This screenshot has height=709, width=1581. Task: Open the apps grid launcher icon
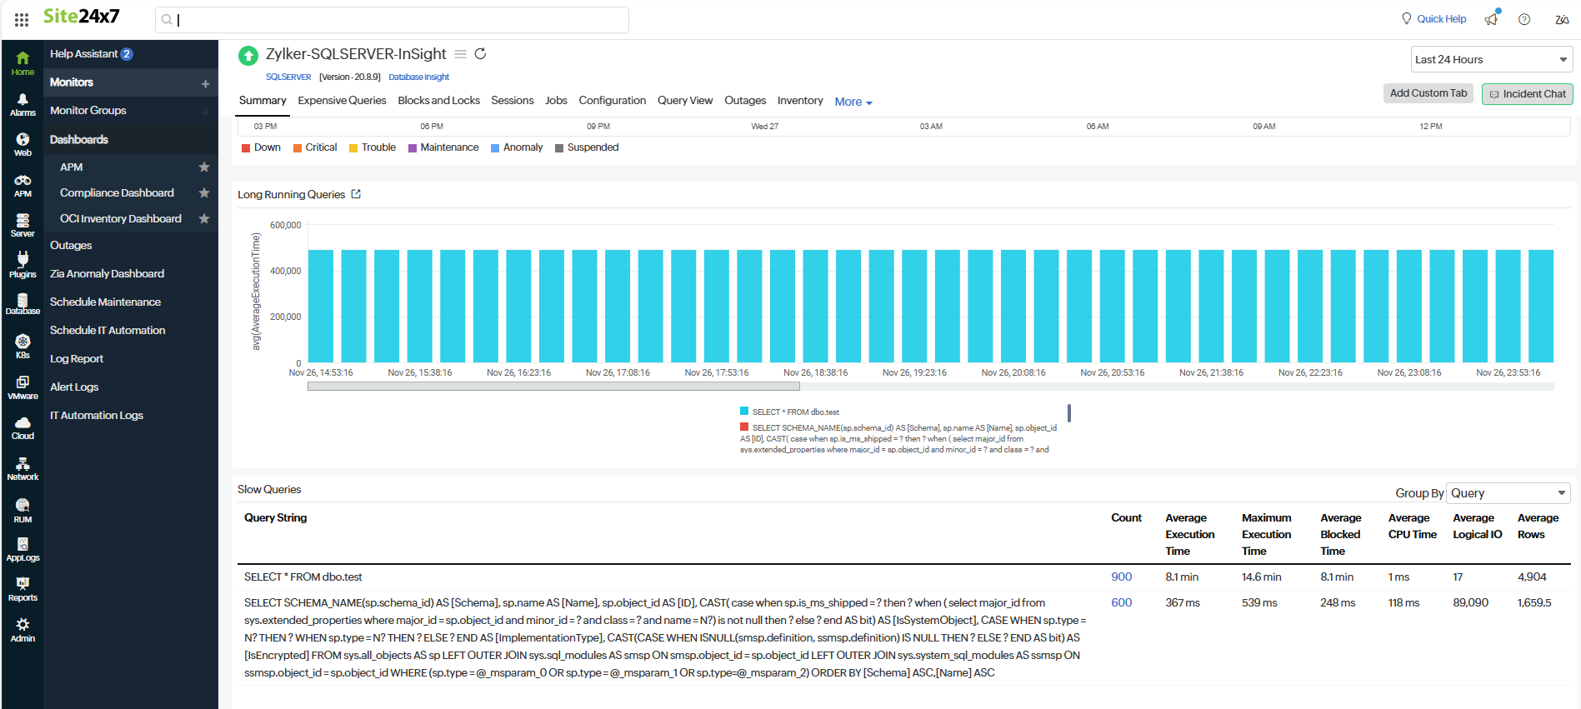pos(22,19)
